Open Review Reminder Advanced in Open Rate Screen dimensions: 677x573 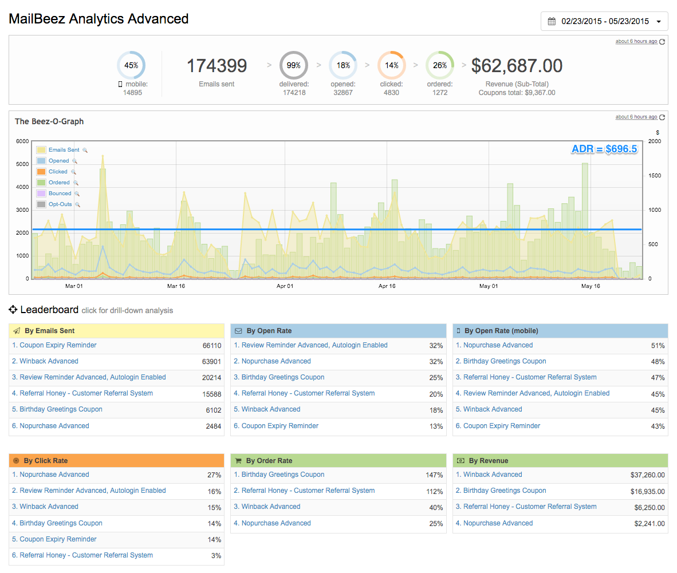coord(314,345)
